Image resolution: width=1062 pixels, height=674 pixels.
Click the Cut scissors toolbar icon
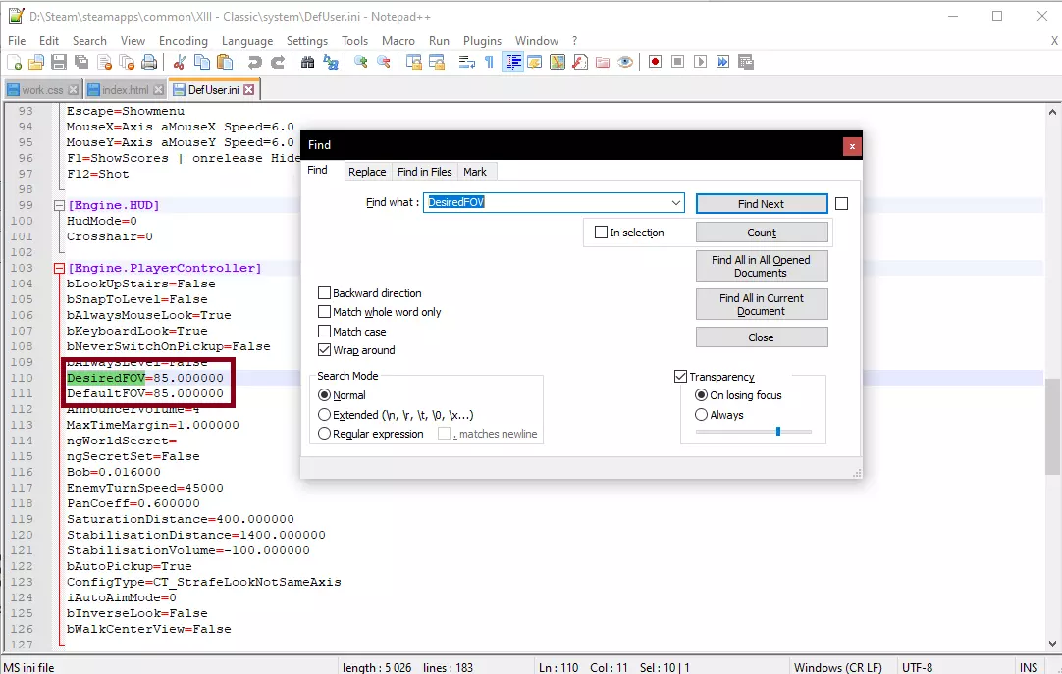click(x=179, y=62)
